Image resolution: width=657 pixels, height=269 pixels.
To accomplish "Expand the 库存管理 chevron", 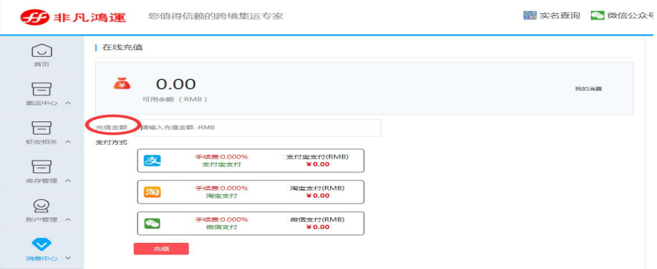I will pos(68,180).
